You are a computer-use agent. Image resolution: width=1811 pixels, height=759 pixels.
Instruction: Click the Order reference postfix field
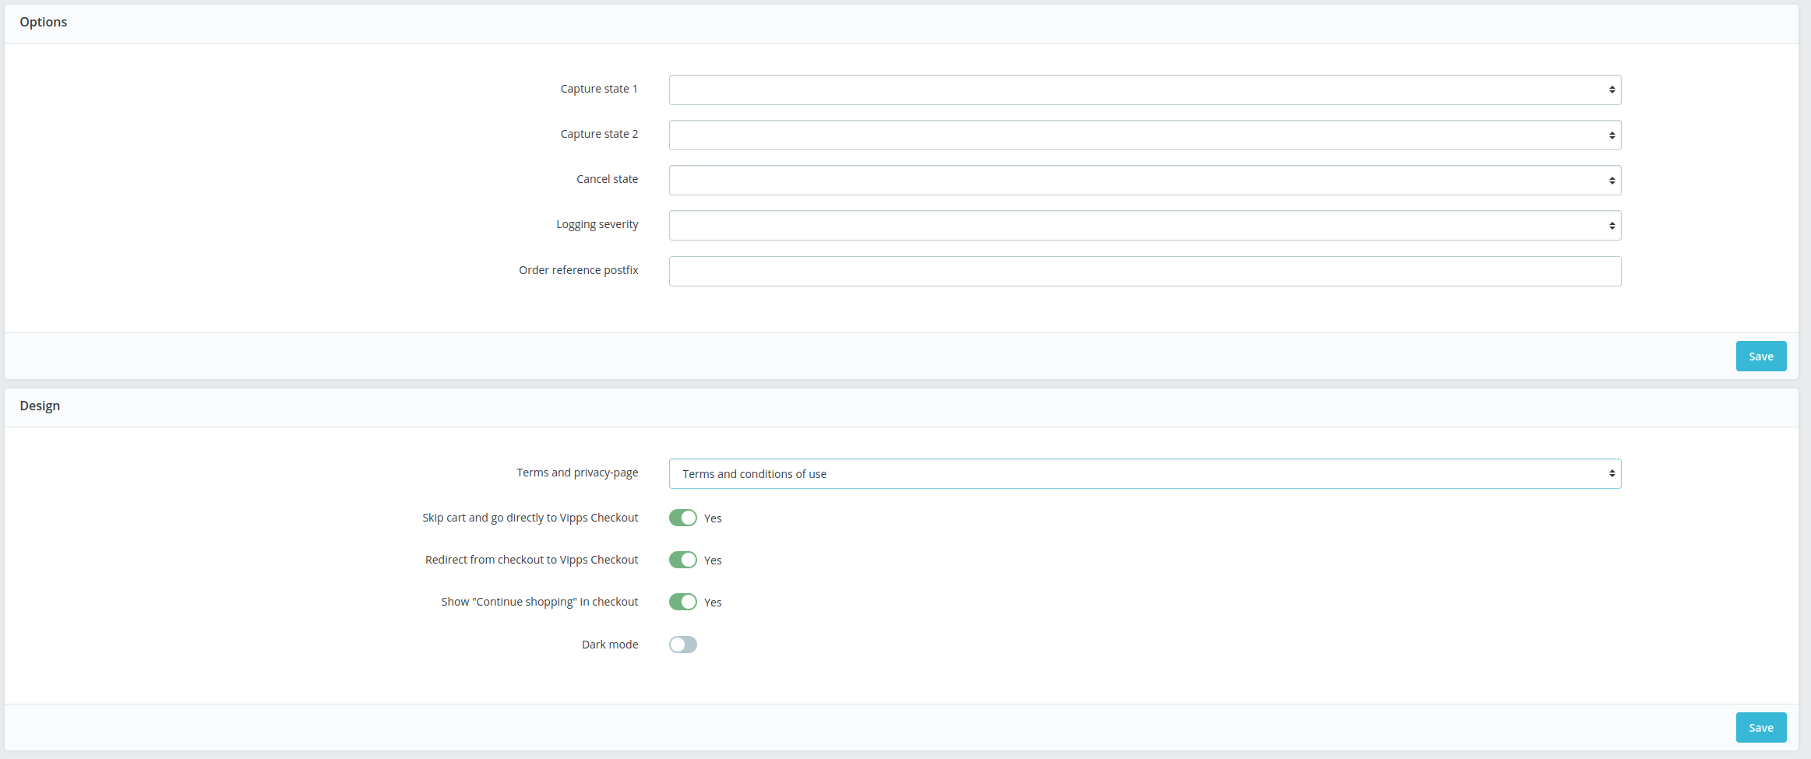1143,271
